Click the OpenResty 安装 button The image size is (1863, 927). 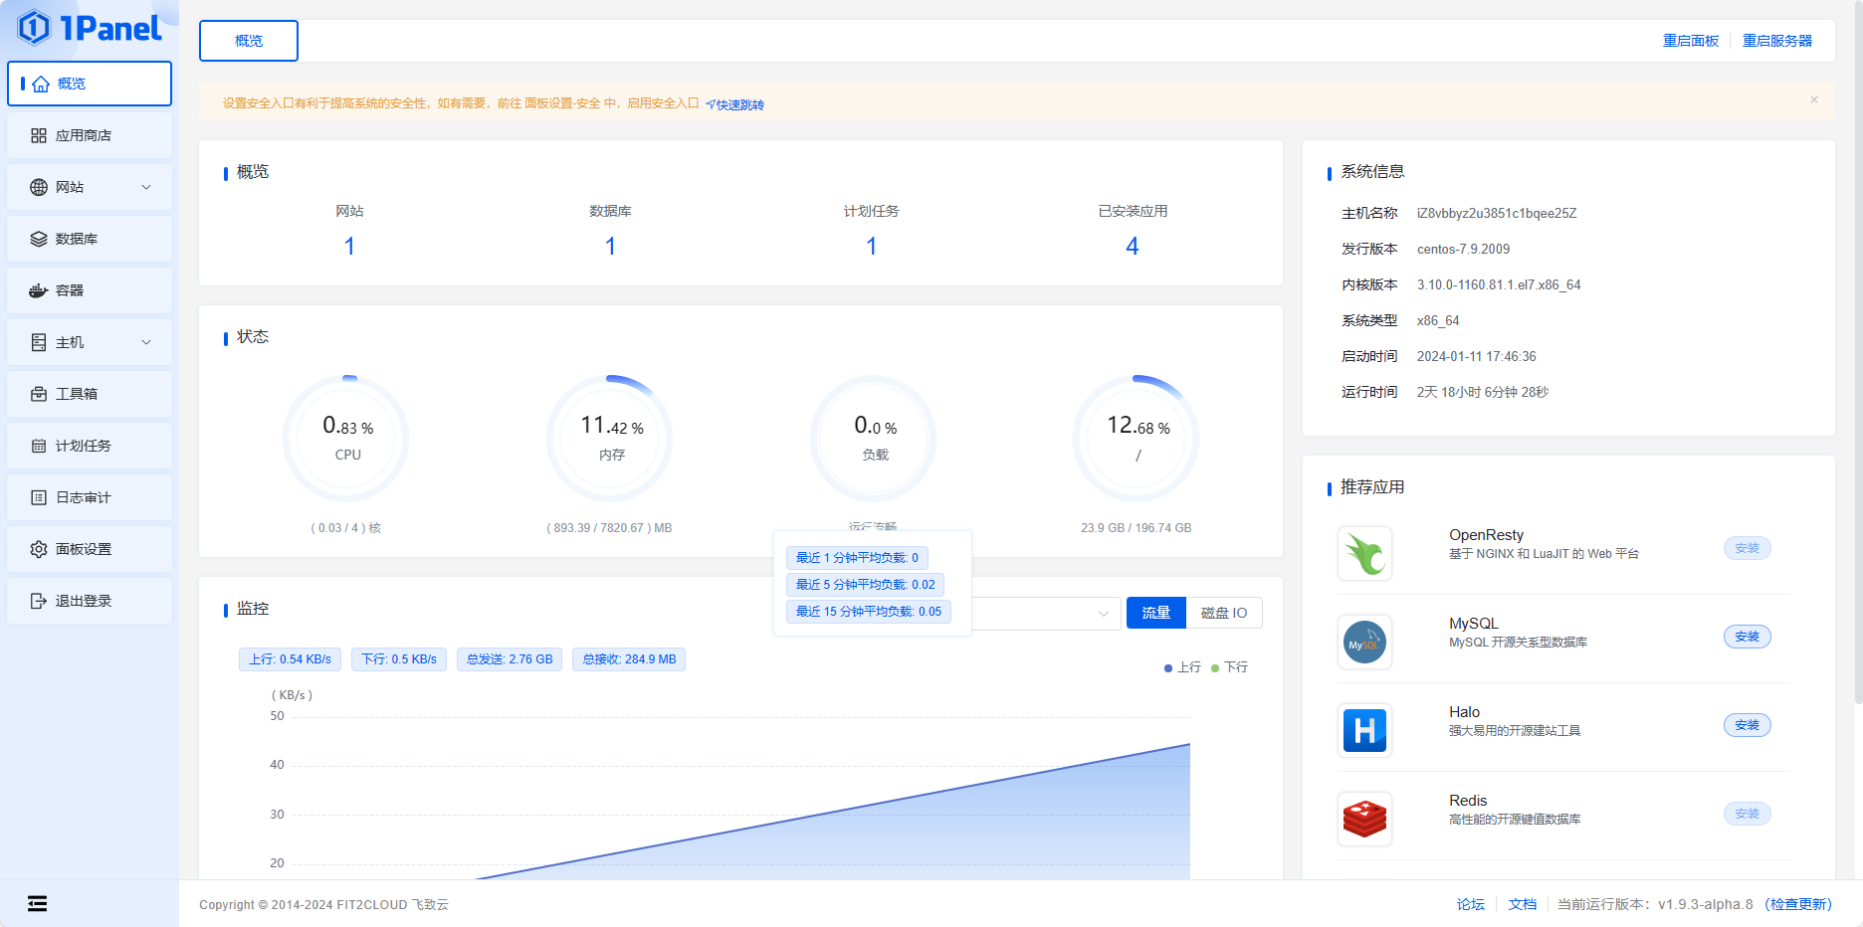coord(1748,548)
